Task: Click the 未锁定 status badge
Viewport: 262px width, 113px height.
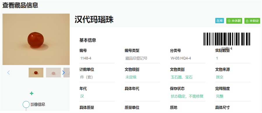Action: tap(252, 21)
